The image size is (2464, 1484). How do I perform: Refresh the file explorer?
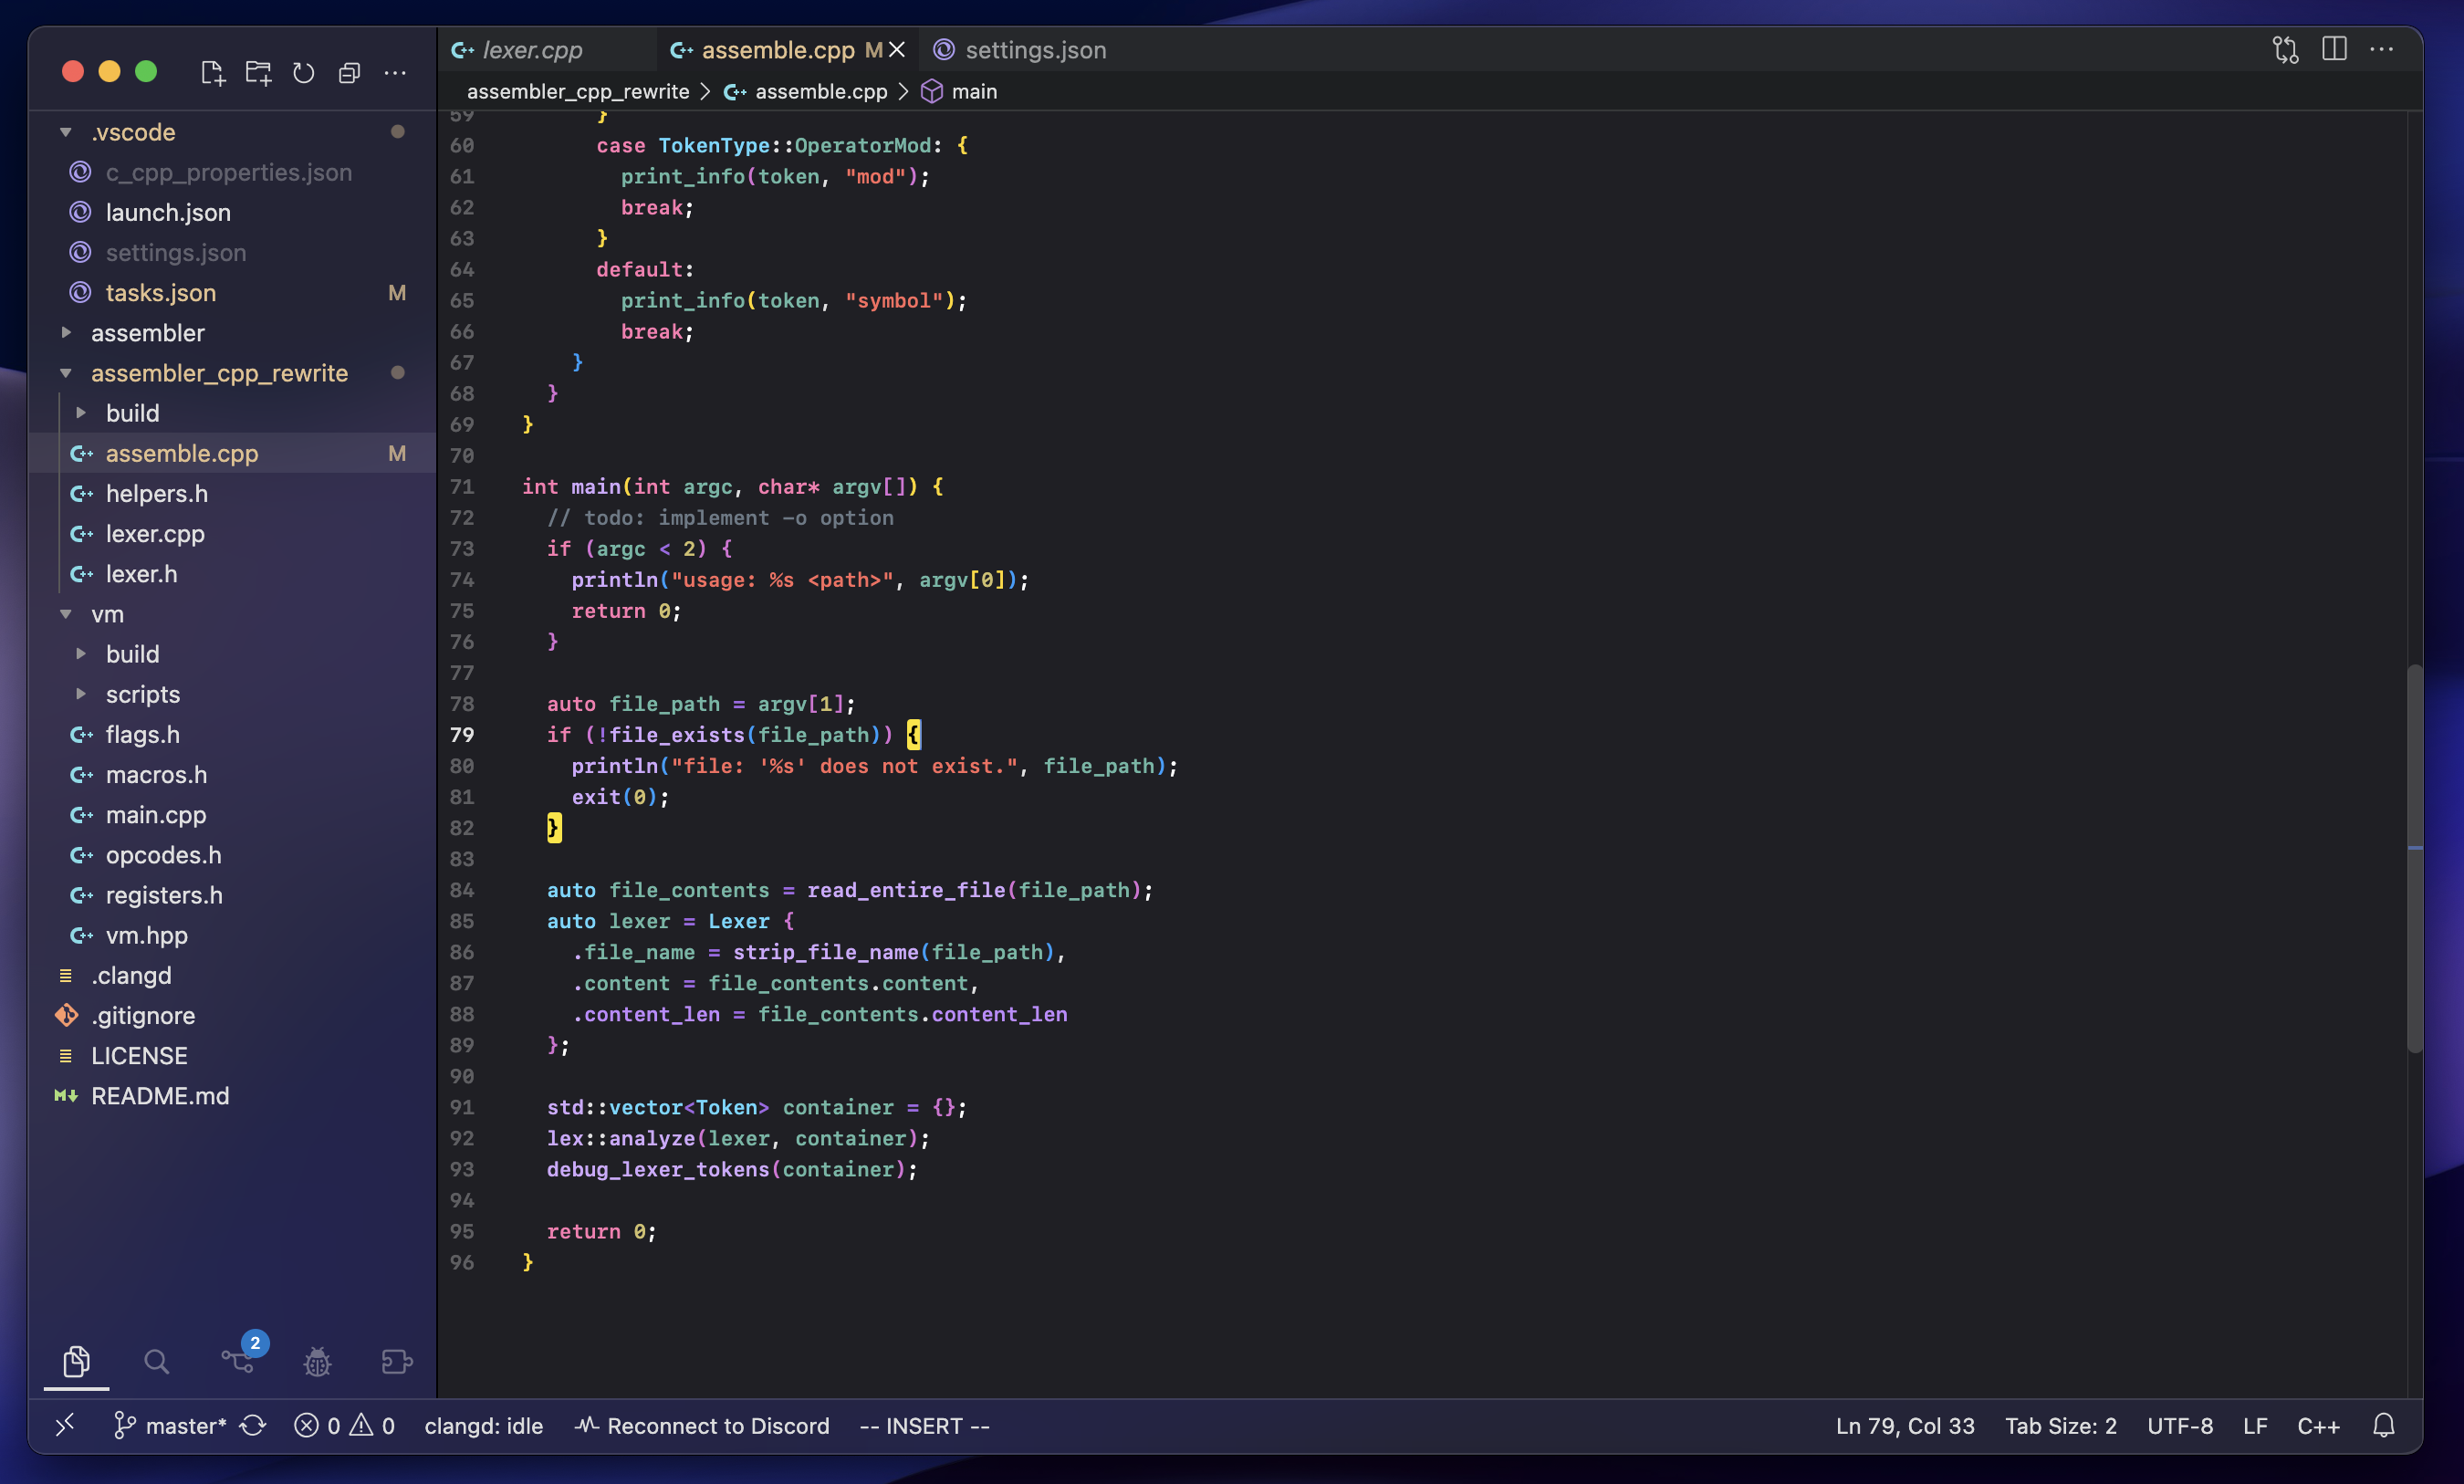tap(304, 73)
